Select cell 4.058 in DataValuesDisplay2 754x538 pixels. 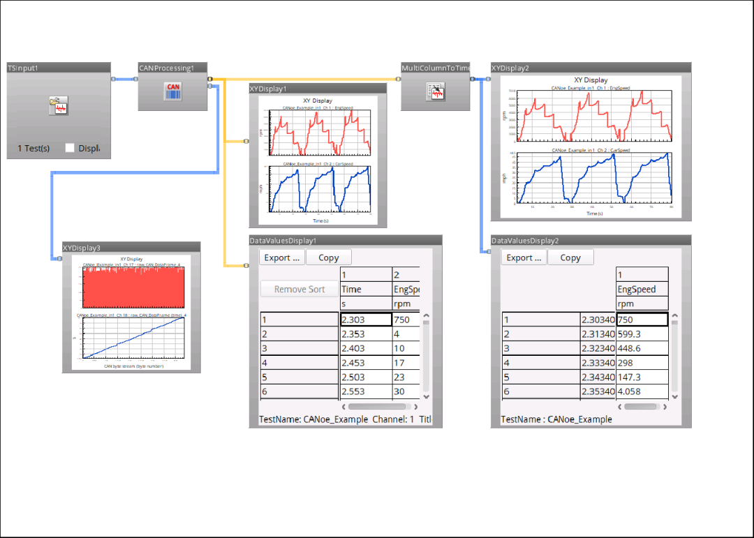(642, 391)
